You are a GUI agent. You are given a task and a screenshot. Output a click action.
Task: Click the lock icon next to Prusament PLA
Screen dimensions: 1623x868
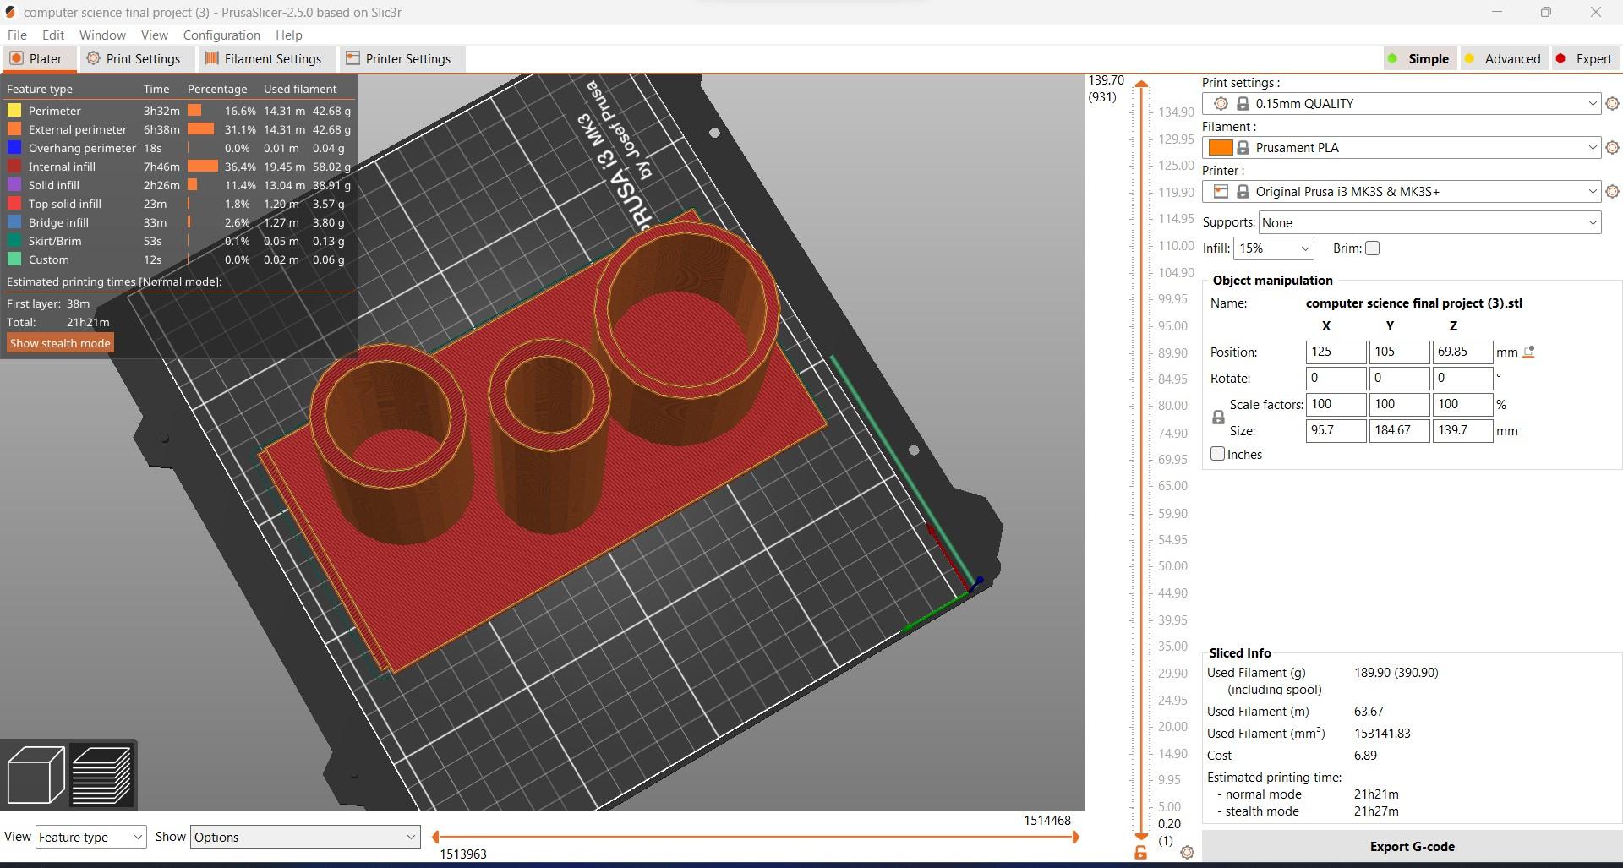pos(1243,147)
